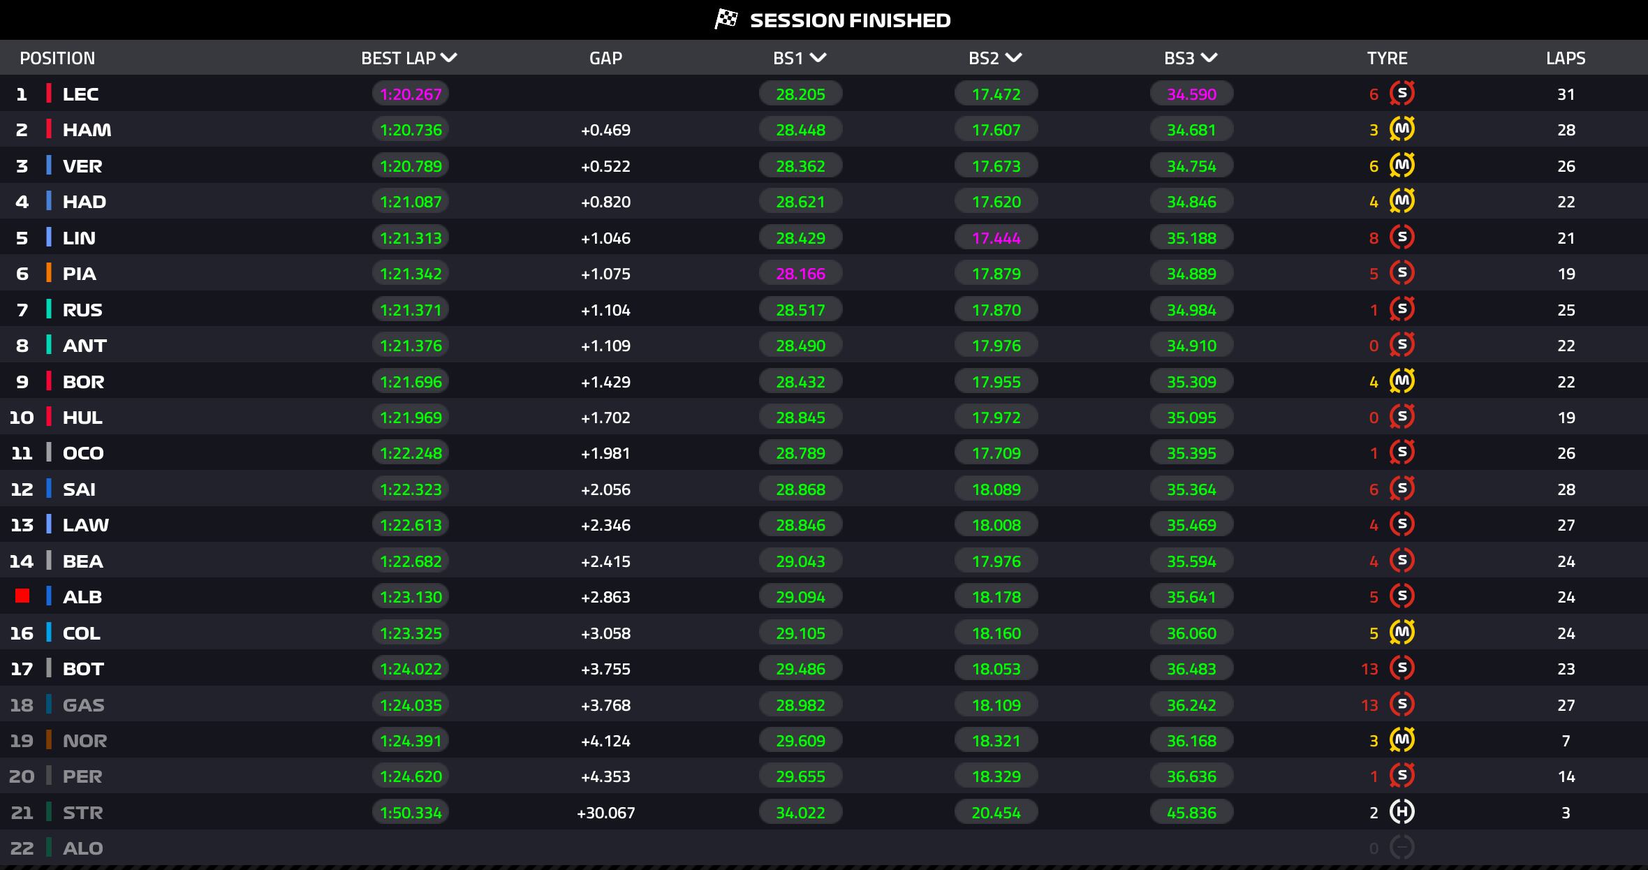
Task: Click the red flag square beside ALB
Action: click(22, 596)
